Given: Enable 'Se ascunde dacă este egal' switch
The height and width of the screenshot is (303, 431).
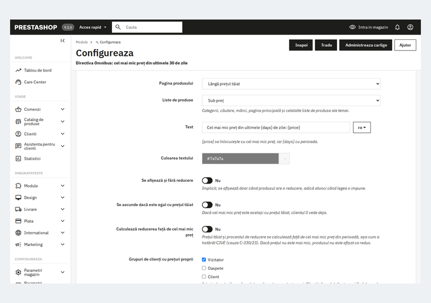Looking at the screenshot, I should point(207,205).
